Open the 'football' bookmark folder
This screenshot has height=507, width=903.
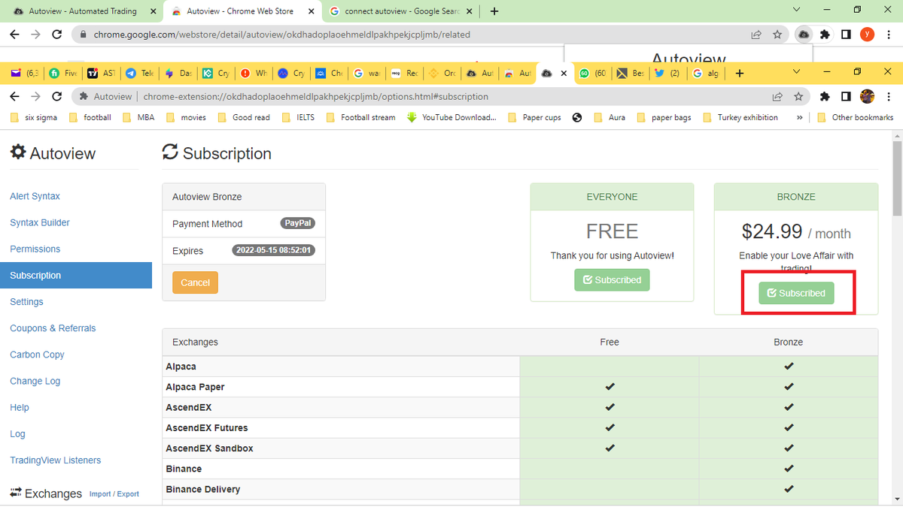coord(90,117)
